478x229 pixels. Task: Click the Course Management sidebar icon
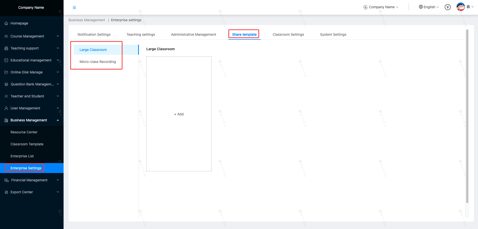tap(6, 36)
